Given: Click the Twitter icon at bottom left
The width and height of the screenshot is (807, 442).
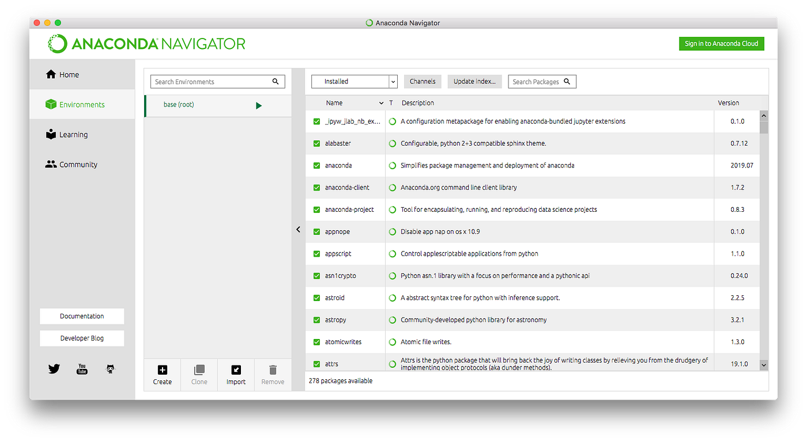Looking at the screenshot, I should 54,369.
